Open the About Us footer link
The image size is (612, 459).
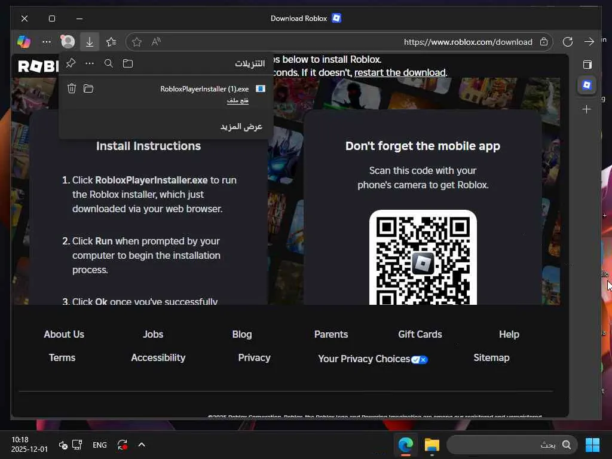point(64,334)
